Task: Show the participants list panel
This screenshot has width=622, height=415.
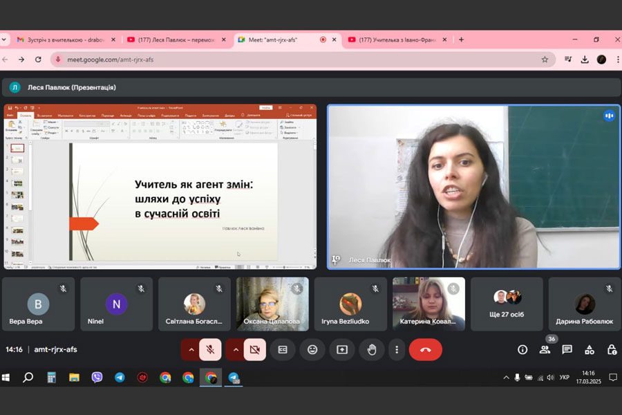Action: pyautogui.click(x=545, y=350)
